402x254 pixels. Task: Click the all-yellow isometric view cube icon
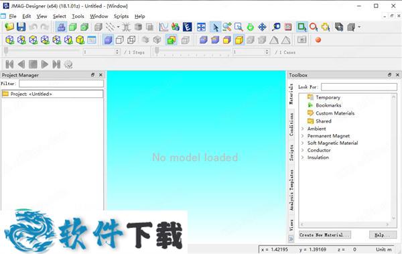80,40
